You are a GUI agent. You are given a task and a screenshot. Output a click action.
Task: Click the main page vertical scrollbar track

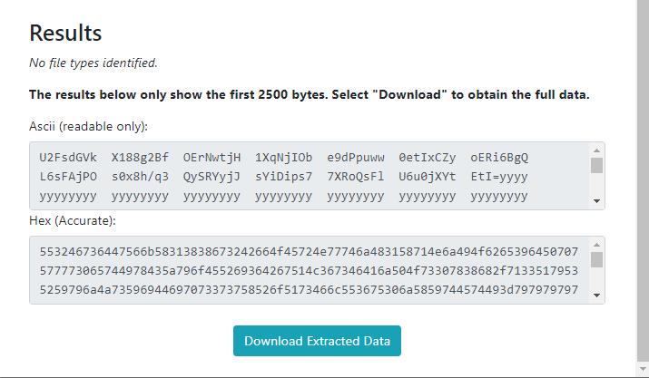[643, 182]
